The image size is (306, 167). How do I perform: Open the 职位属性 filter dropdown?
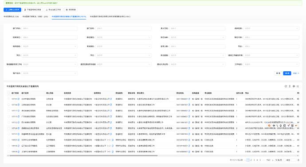[124, 37]
